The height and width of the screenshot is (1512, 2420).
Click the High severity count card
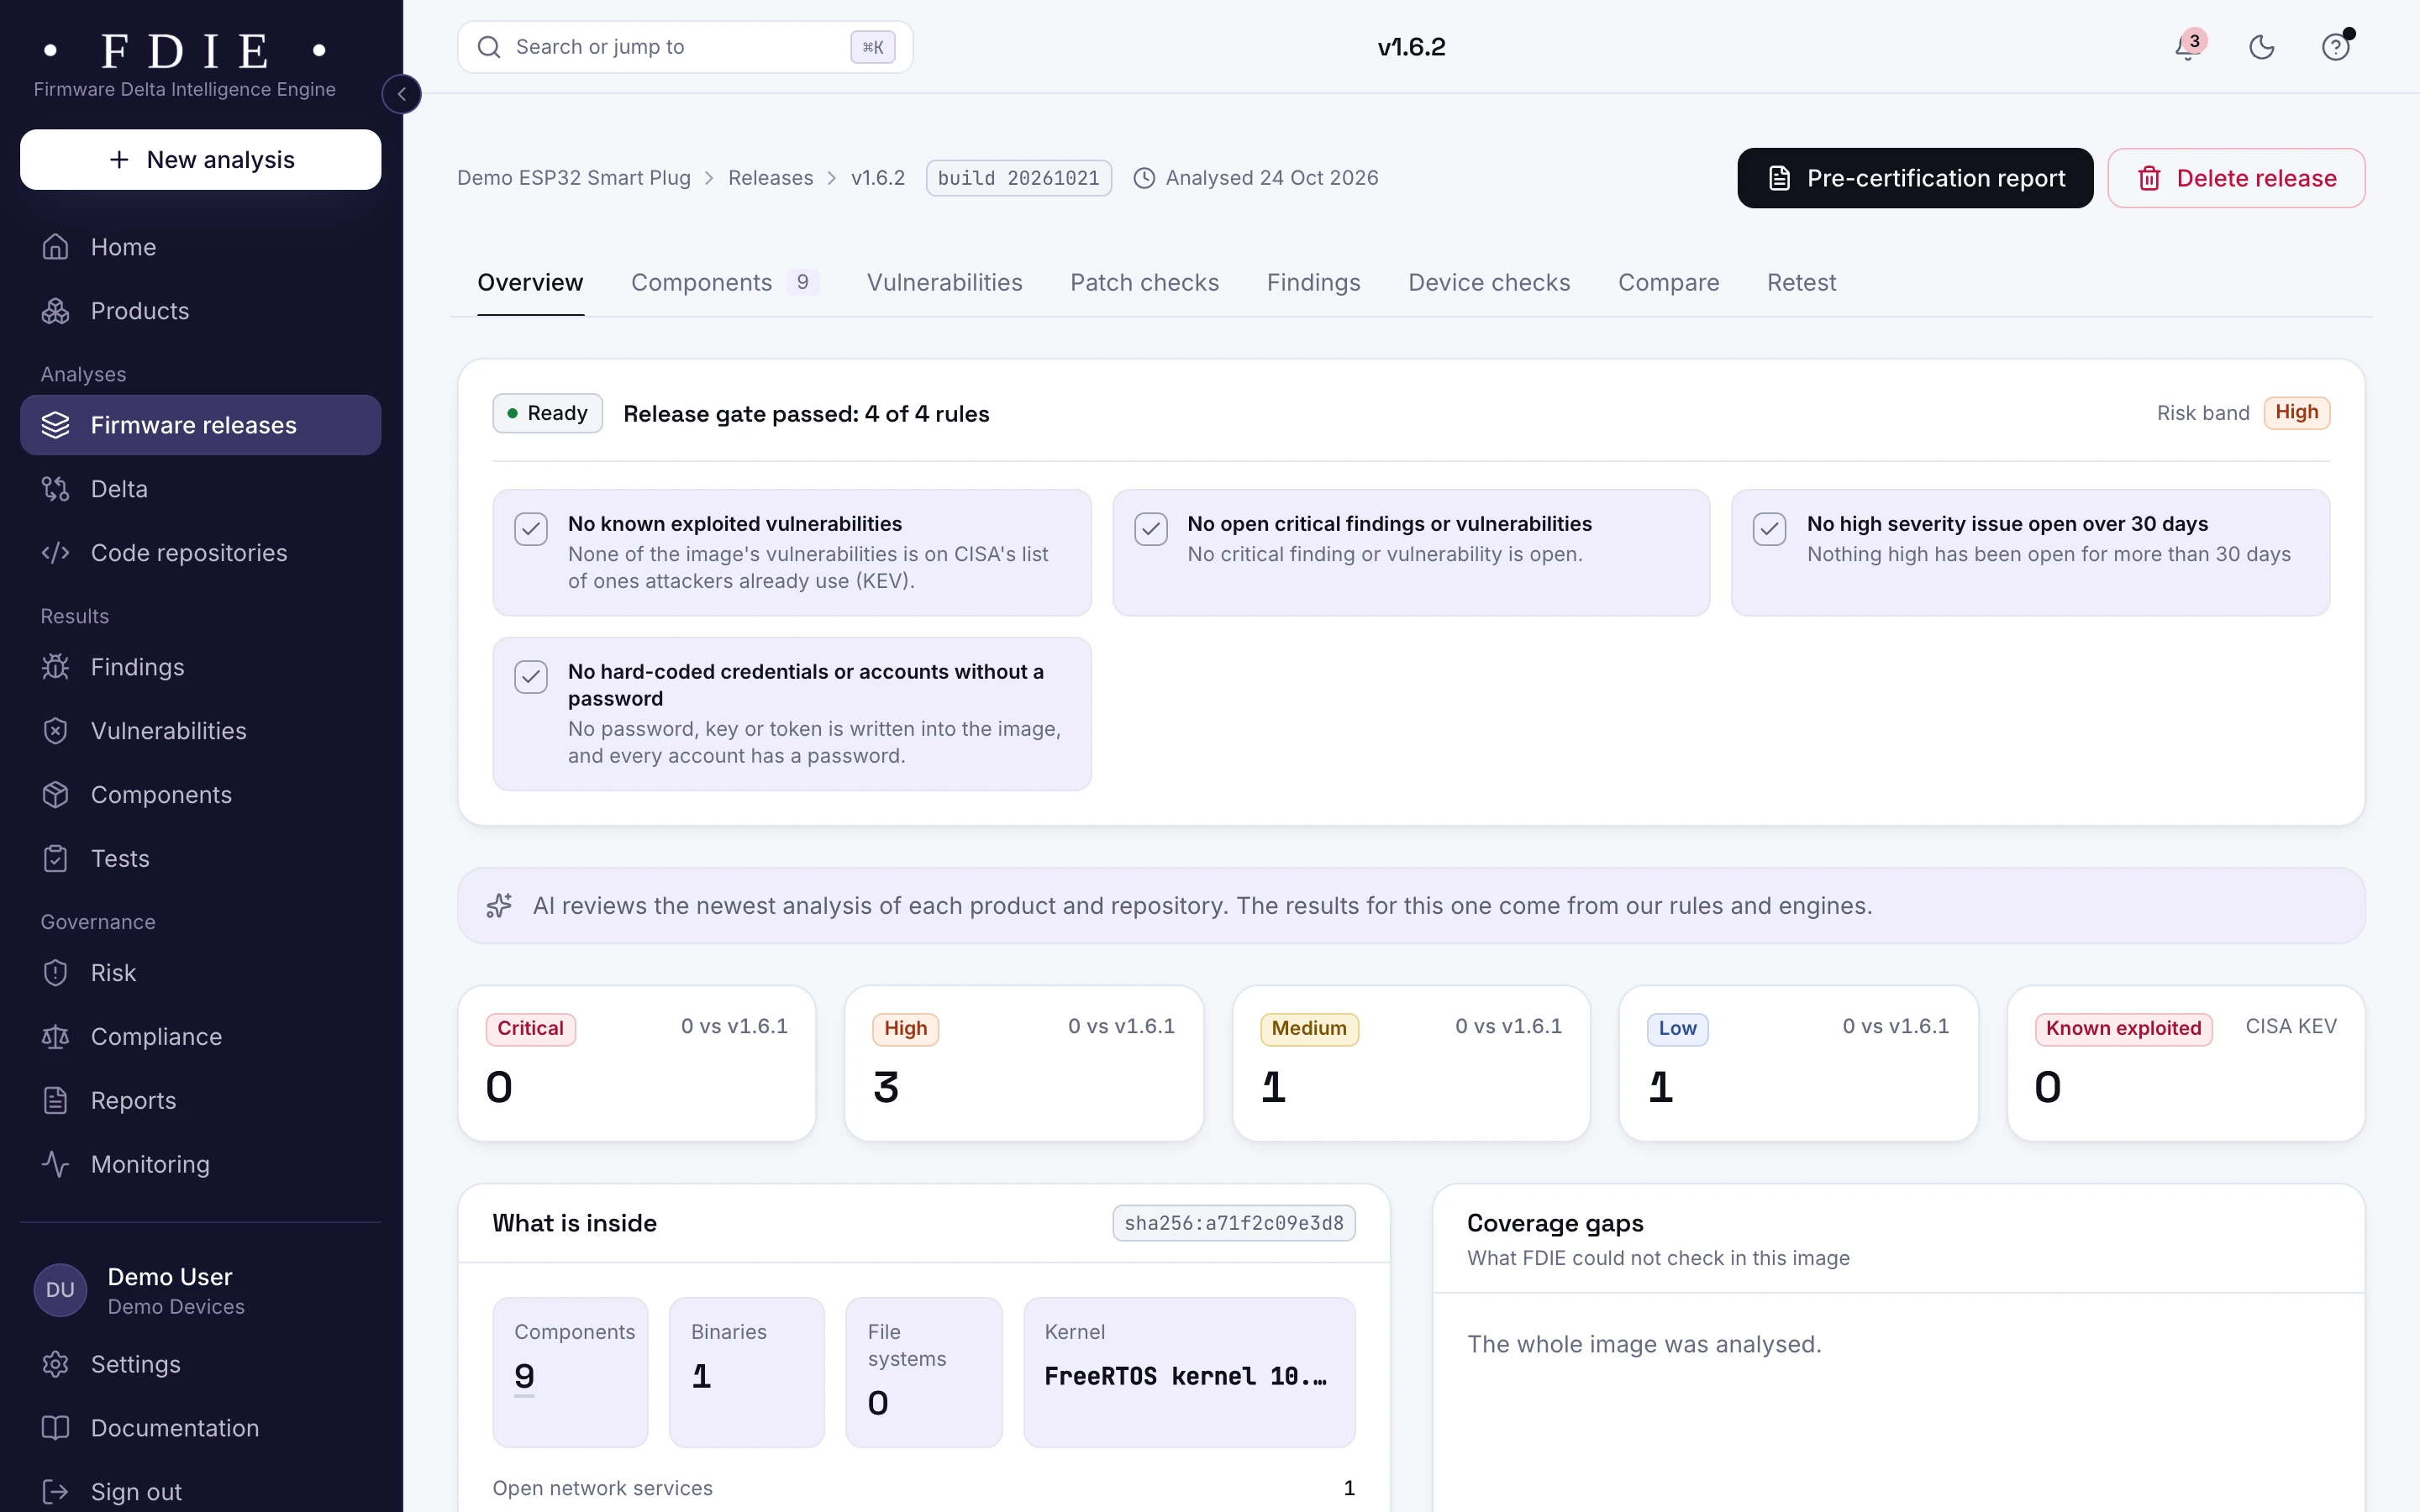point(1024,1063)
